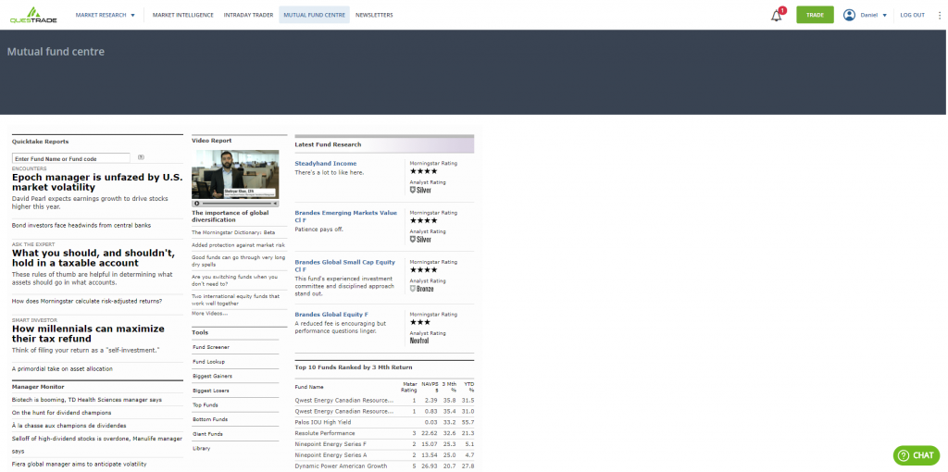The height and width of the screenshot is (472, 948).
Task: Click the Daniel profile avatar icon
Action: (849, 15)
